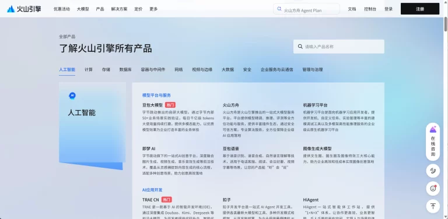Click the 请输入产品名称 search field

339,47
